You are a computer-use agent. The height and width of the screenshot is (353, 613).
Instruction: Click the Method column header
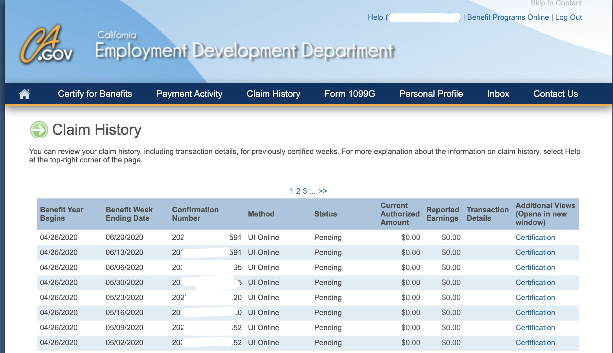[x=261, y=214]
